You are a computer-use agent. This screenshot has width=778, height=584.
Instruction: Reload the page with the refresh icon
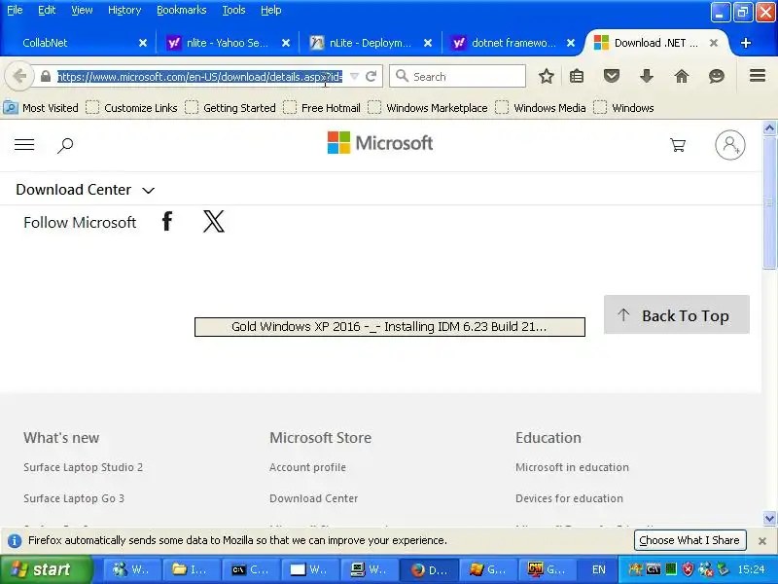pyautogui.click(x=371, y=77)
